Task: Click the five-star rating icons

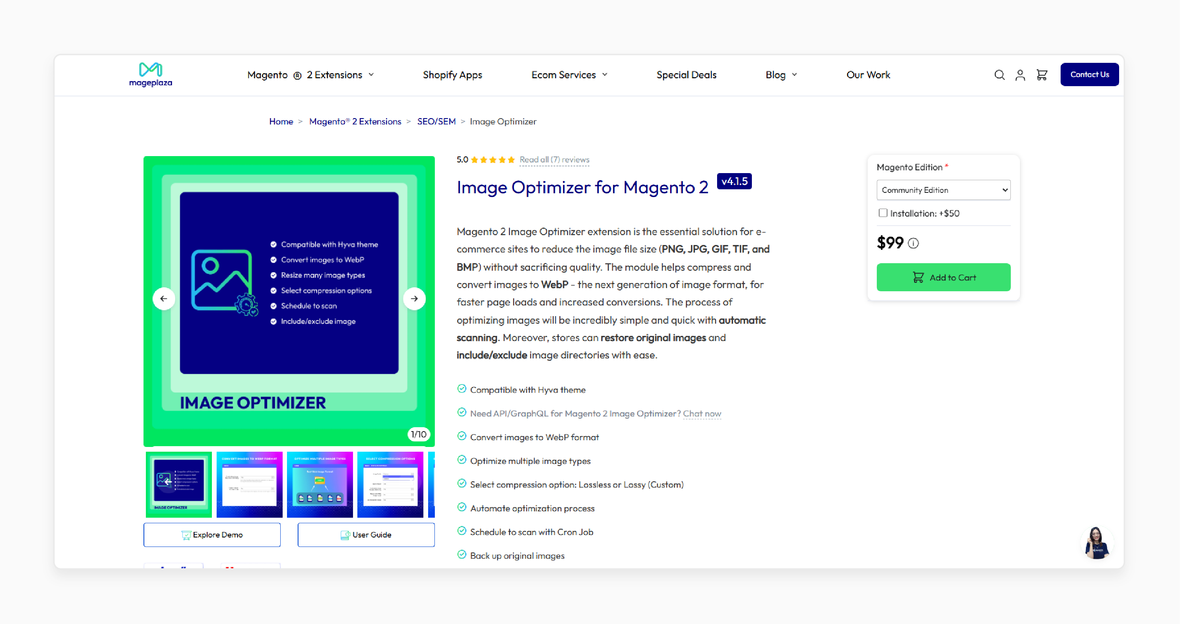Action: click(493, 160)
